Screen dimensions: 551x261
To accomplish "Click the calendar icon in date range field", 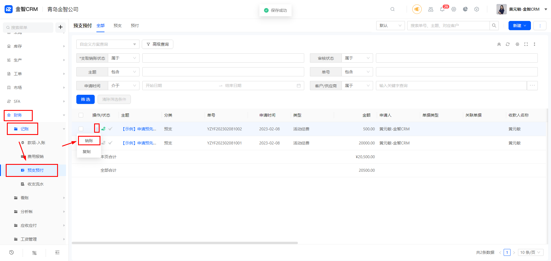I will tap(299, 86).
